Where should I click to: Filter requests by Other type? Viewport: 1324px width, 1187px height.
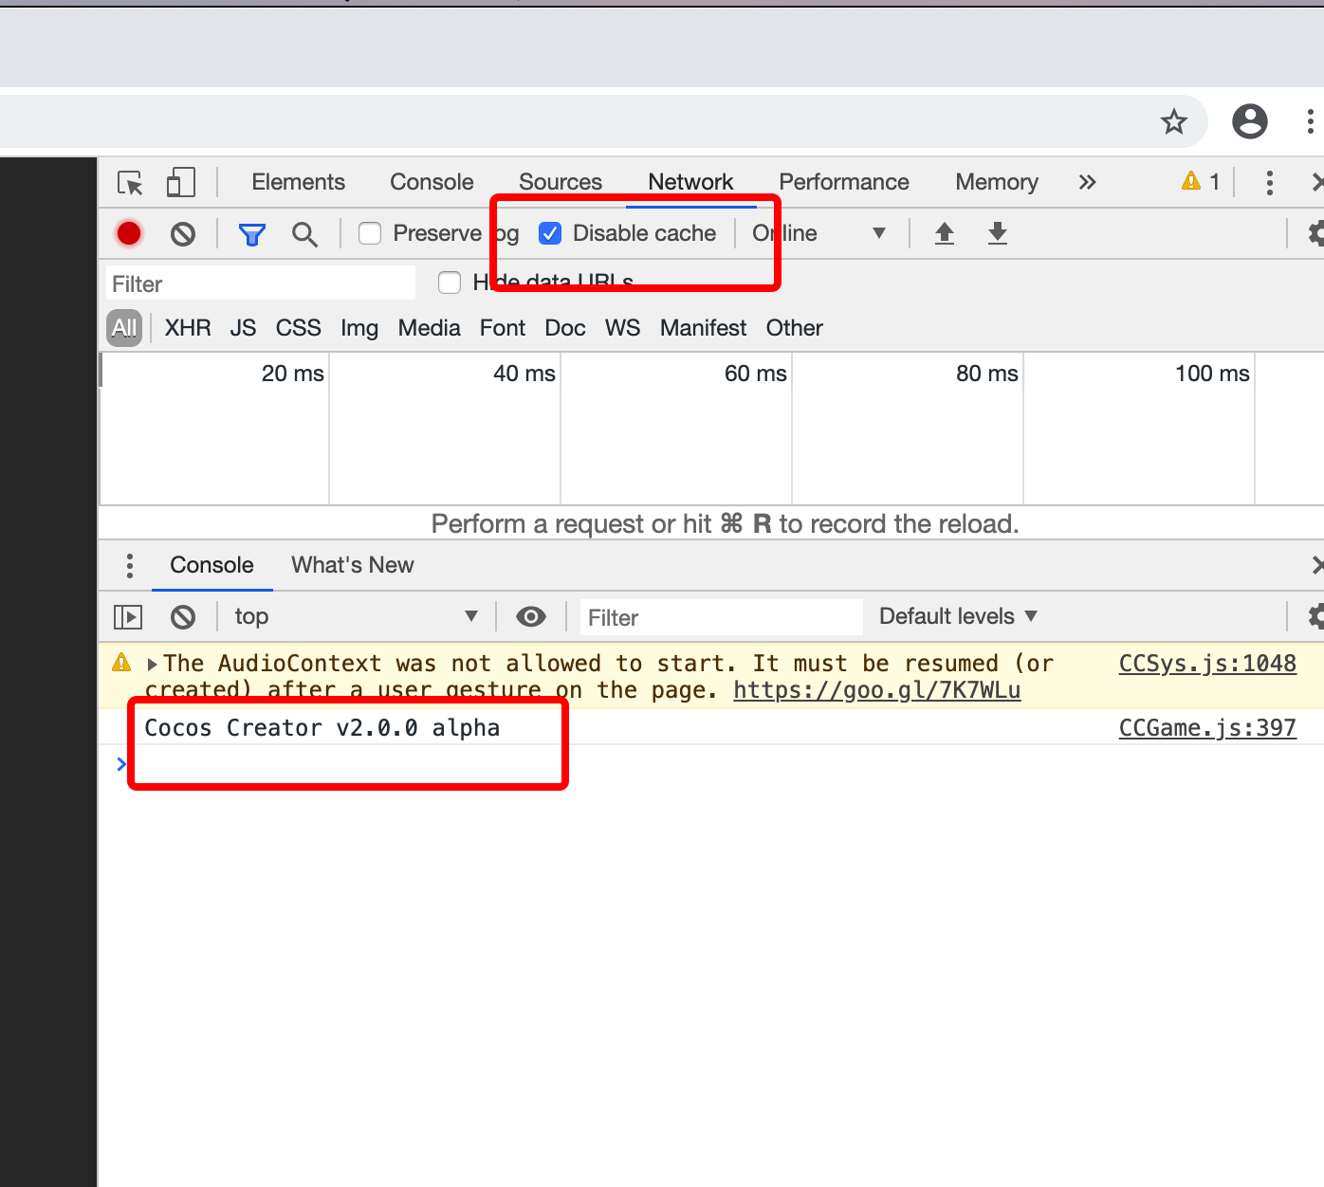794,328
